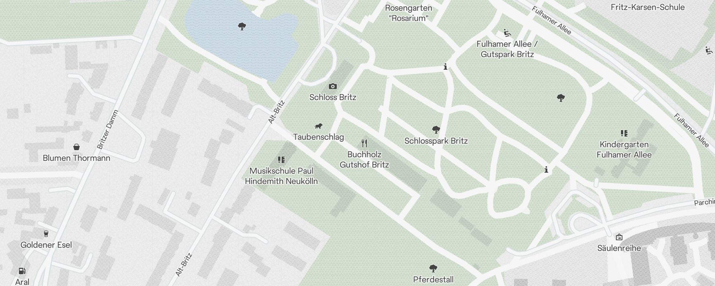This screenshot has width=715, height=286.
Task: Select the tree icon on the pond
Action: (x=242, y=26)
